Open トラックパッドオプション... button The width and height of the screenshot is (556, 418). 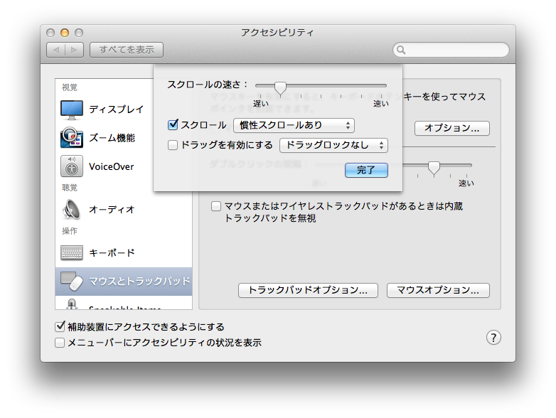(x=308, y=290)
